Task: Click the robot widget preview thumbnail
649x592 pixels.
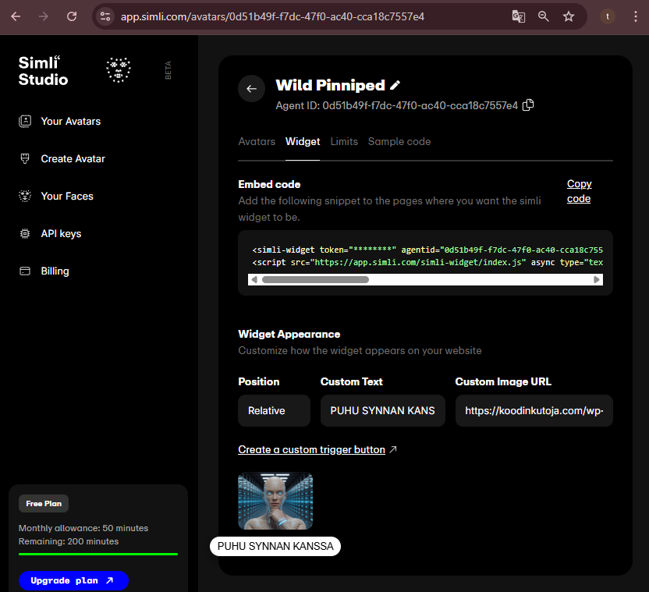Action: point(275,501)
